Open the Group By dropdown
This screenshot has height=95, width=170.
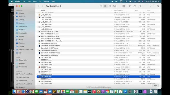click(125, 6)
